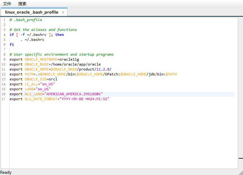Place cursor on the '# .bash_profile' comment
The image size is (243, 175).
pyautogui.click(x=26, y=20)
